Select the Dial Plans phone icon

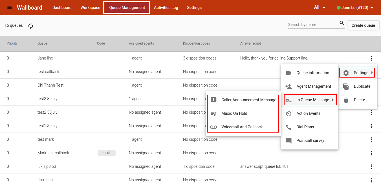coord(288,127)
